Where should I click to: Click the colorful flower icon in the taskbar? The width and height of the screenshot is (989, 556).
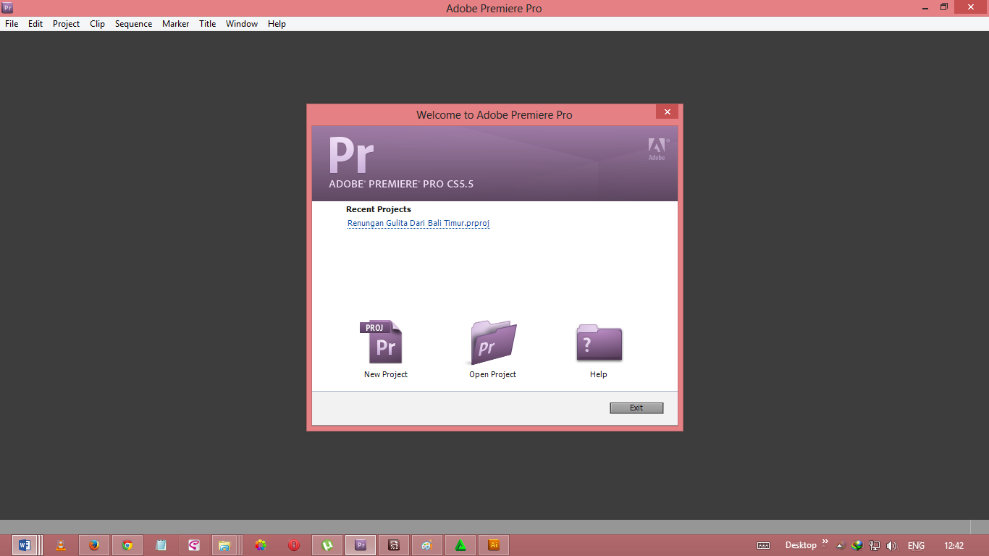[x=261, y=545]
